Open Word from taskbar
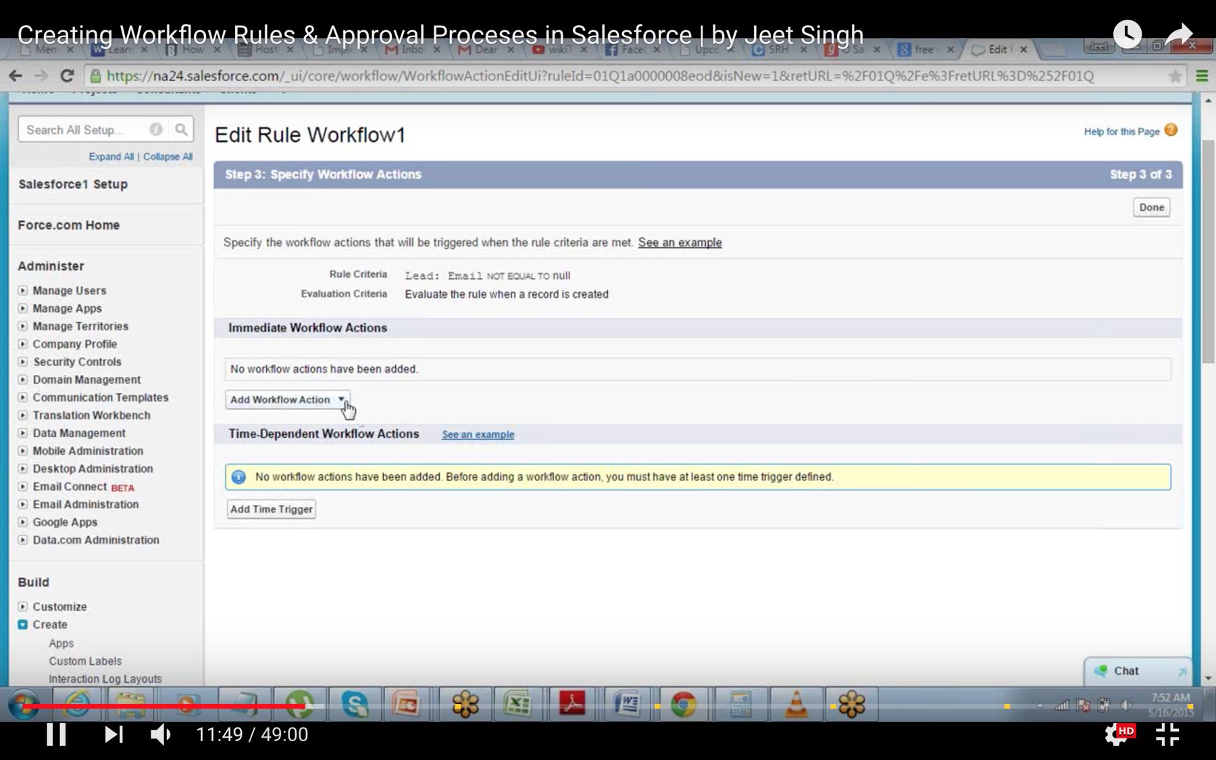 [627, 705]
